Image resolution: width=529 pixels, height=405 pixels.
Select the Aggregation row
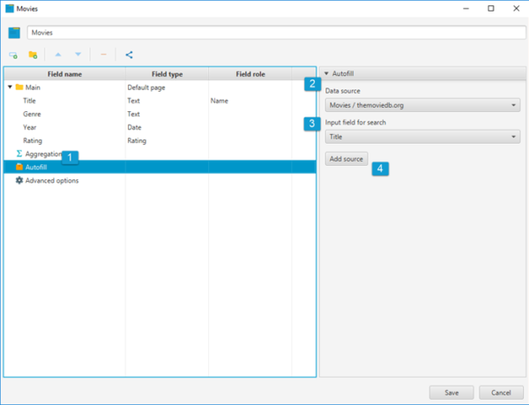pyautogui.click(x=160, y=154)
